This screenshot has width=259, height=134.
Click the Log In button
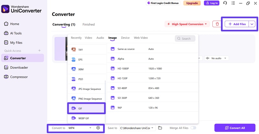tap(212, 3)
